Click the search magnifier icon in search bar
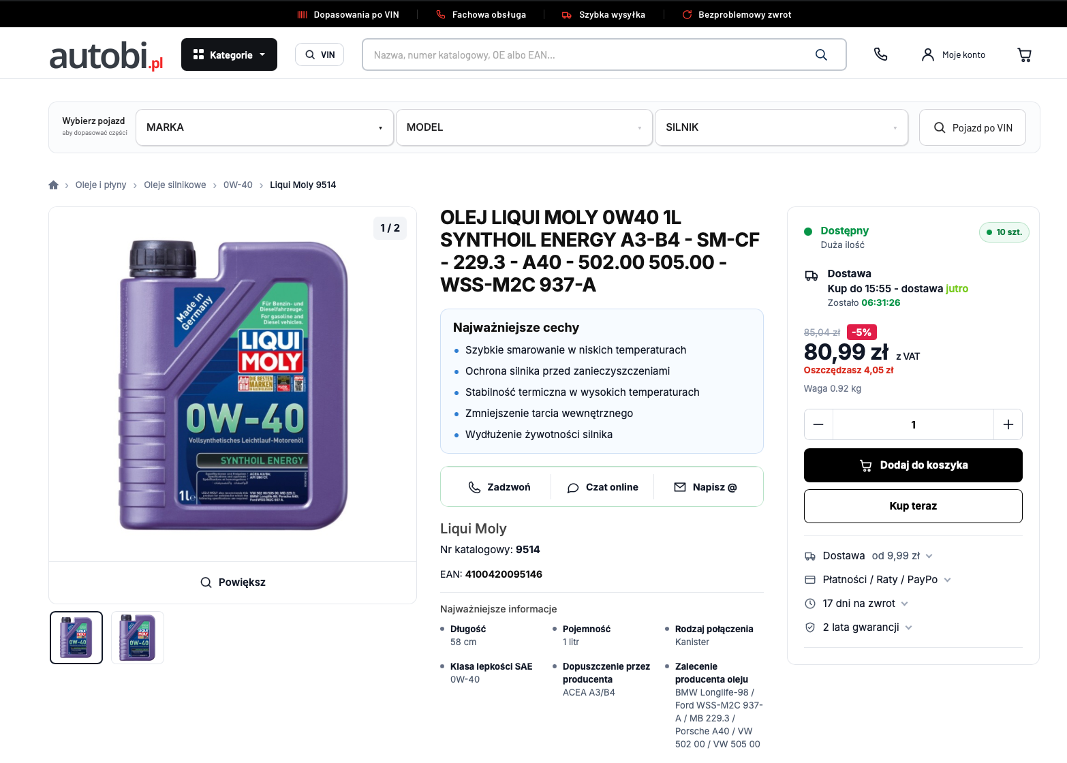The width and height of the screenshot is (1067, 763). (x=821, y=54)
